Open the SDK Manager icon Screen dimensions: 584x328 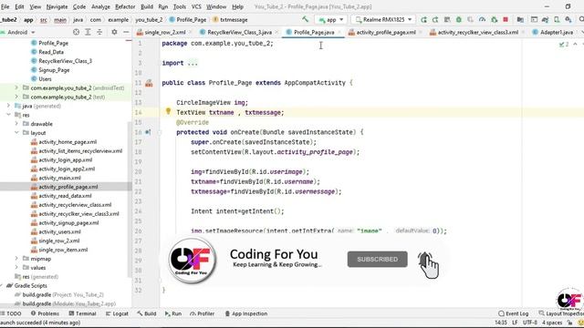coord(568,20)
